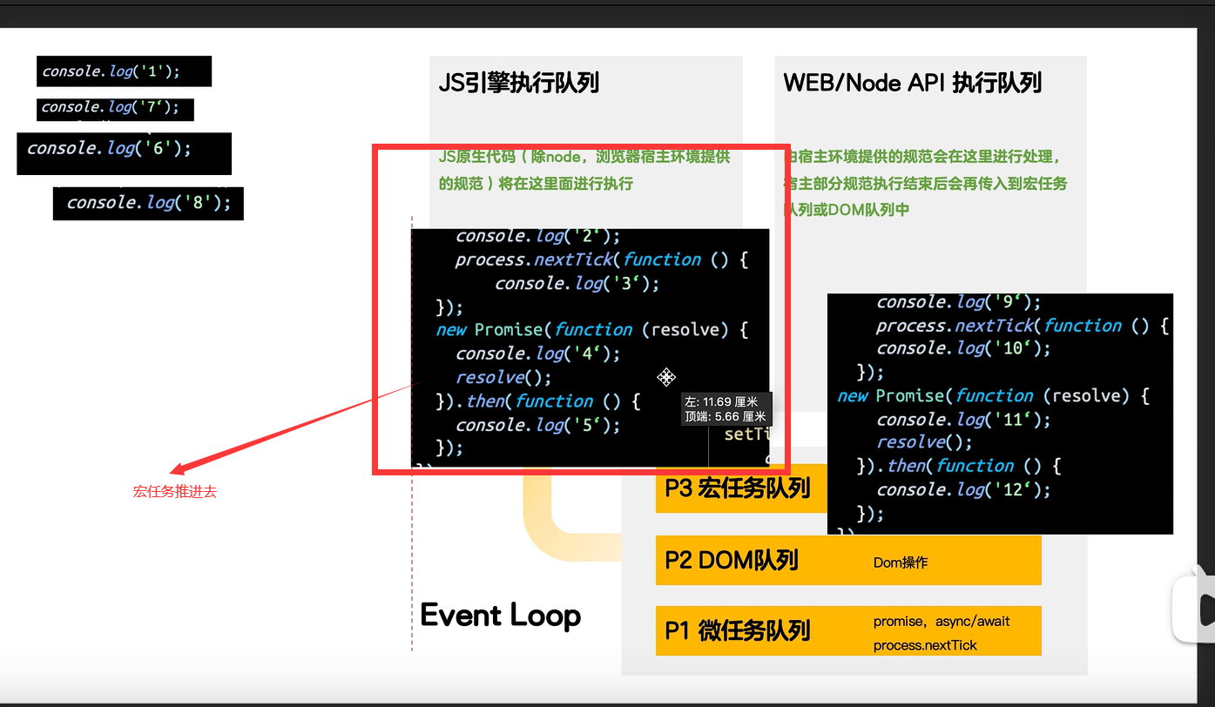This screenshot has height=707, width=1215.
Task: Select the console.log('1') code image
Action: click(124, 71)
